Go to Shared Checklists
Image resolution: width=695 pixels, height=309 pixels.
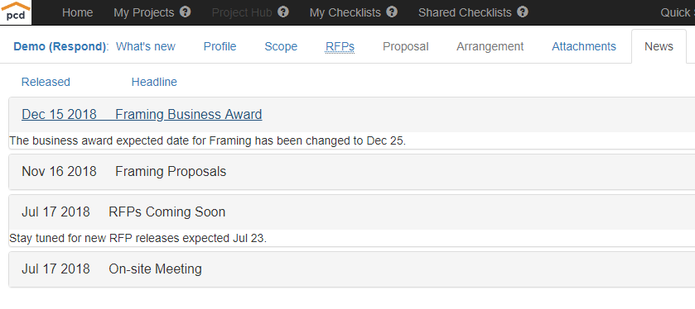pos(465,13)
